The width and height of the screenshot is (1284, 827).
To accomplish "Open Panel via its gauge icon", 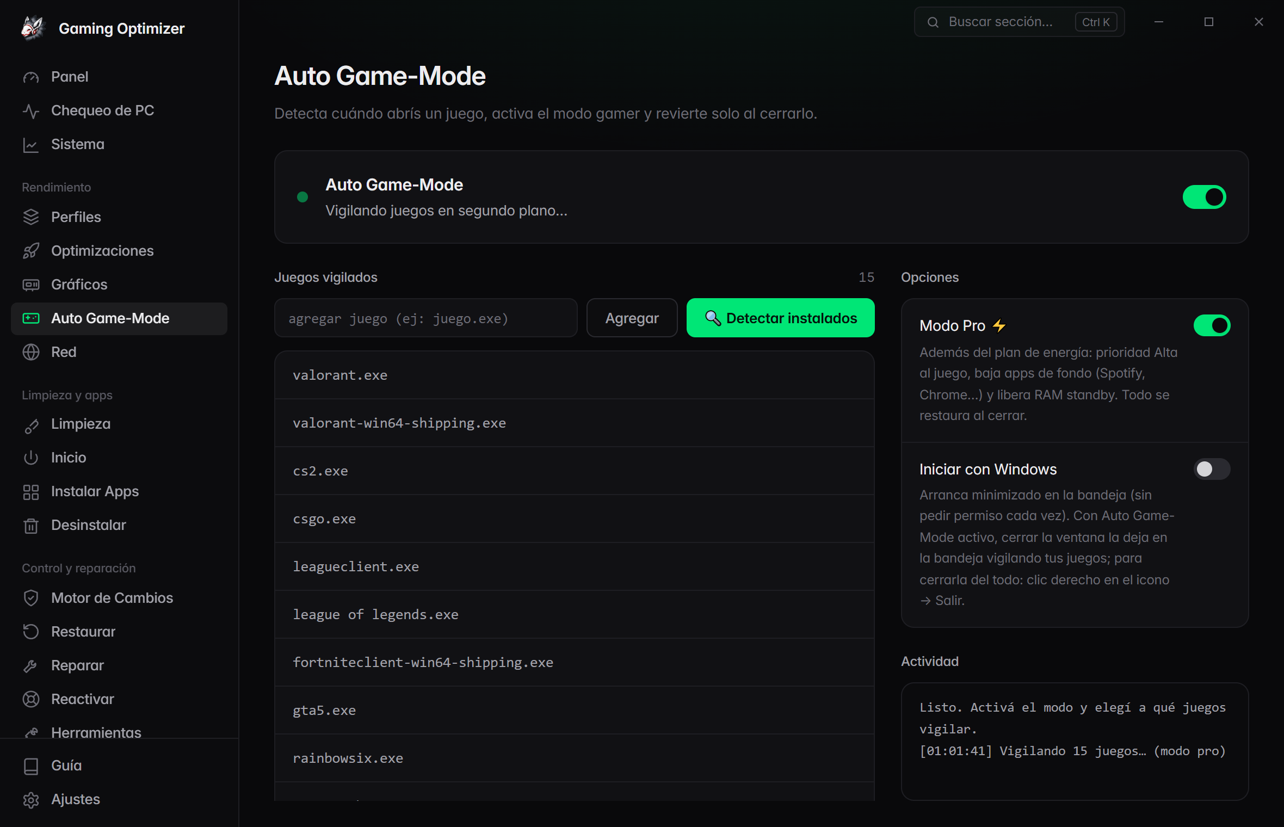I will [x=31, y=77].
